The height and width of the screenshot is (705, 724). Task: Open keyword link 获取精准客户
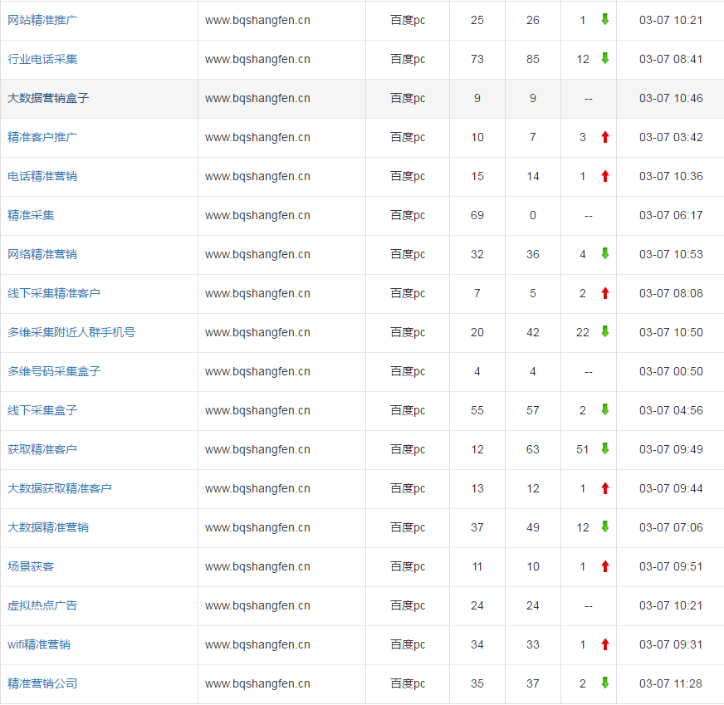[x=42, y=449]
